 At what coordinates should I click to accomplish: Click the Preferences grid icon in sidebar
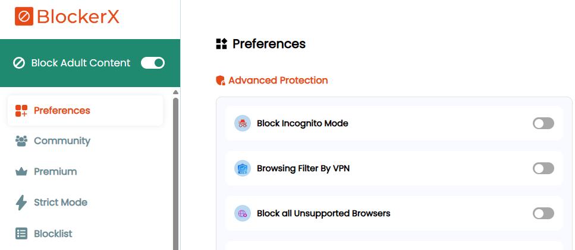click(x=21, y=110)
